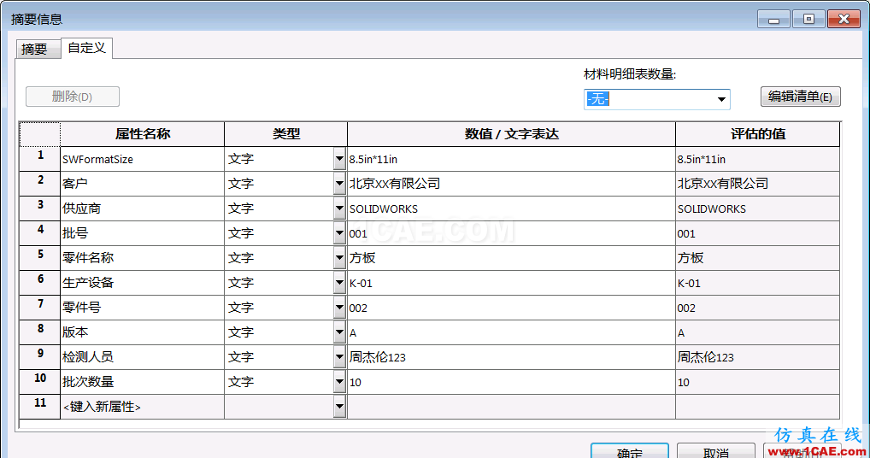The image size is (870, 458).
Task: Click the 001 value expression cell
Action: (x=511, y=233)
